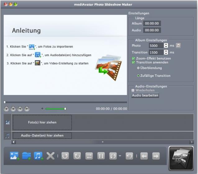Click the music note icon beside Photo ms
The height and width of the screenshot is (174, 198).
coord(178,46)
